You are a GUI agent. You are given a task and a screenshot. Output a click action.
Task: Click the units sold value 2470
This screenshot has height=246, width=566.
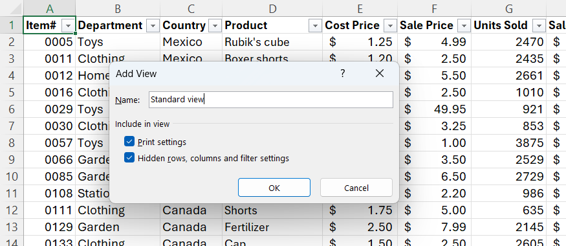coord(509,42)
